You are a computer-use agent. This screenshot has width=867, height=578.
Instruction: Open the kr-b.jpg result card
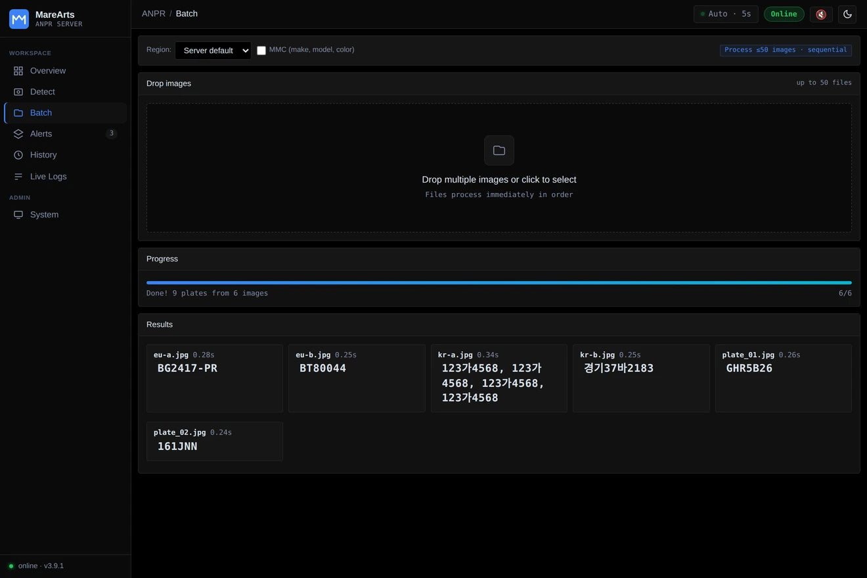pos(641,378)
